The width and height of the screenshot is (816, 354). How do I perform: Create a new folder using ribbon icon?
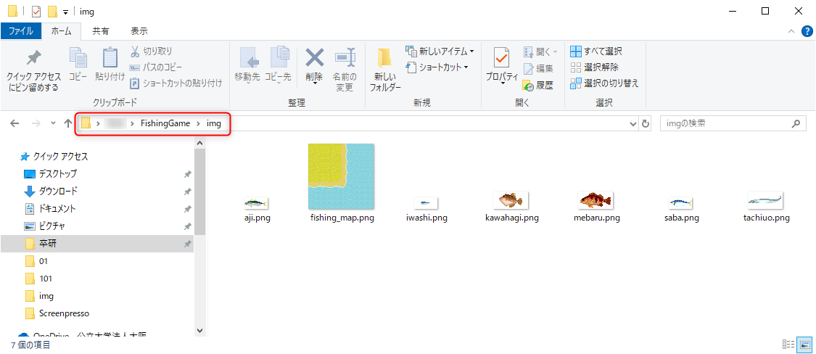pos(384,58)
